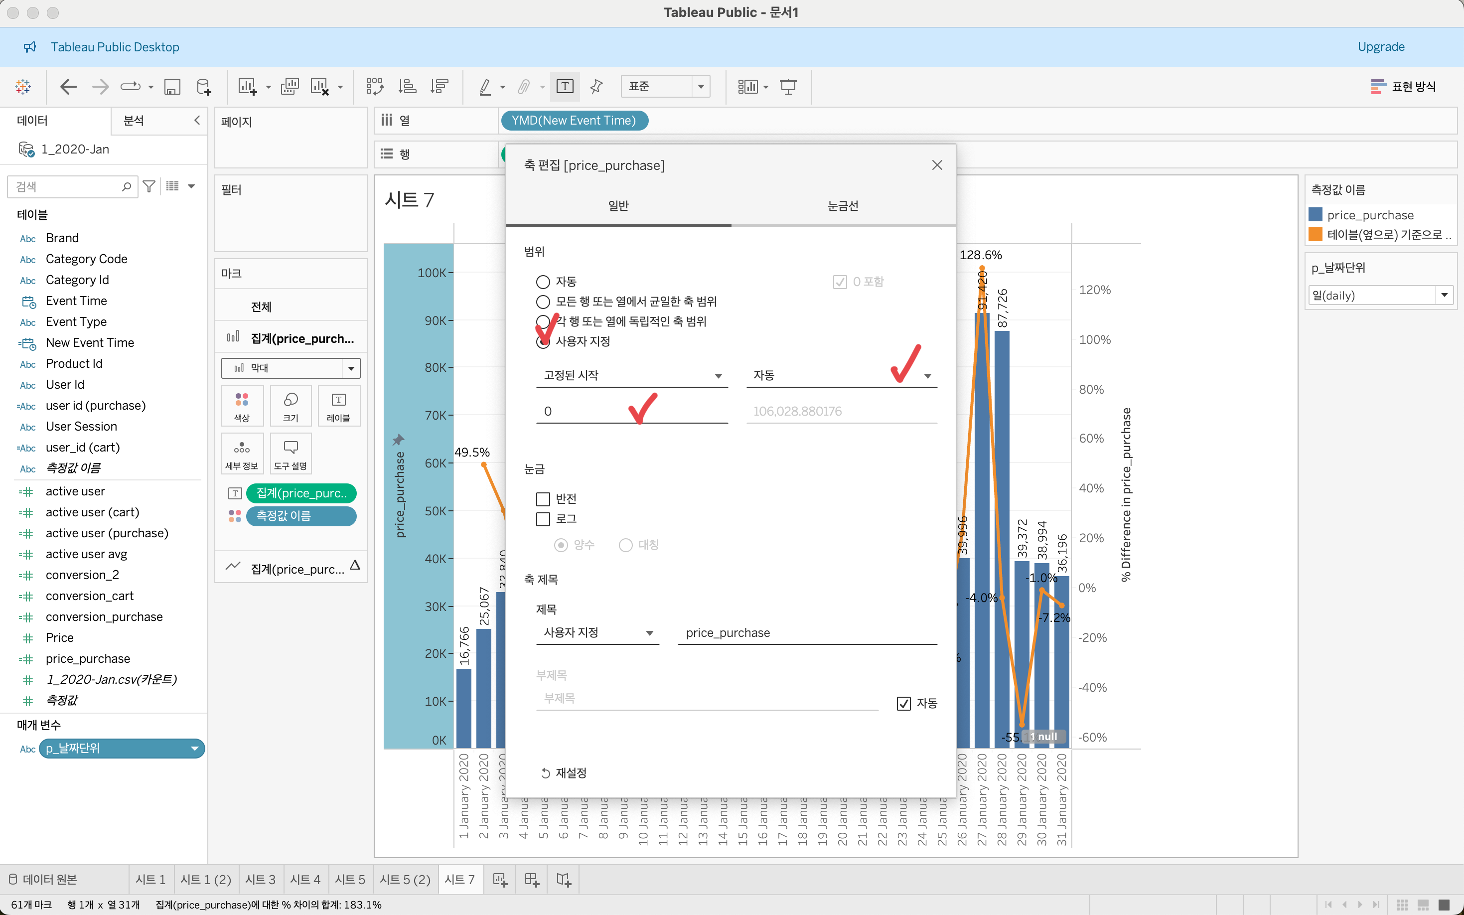Click the save icon in toolbar
The width and height of the screenshot is (1464, 915).
pyautogui.click(x=172, y=87)
